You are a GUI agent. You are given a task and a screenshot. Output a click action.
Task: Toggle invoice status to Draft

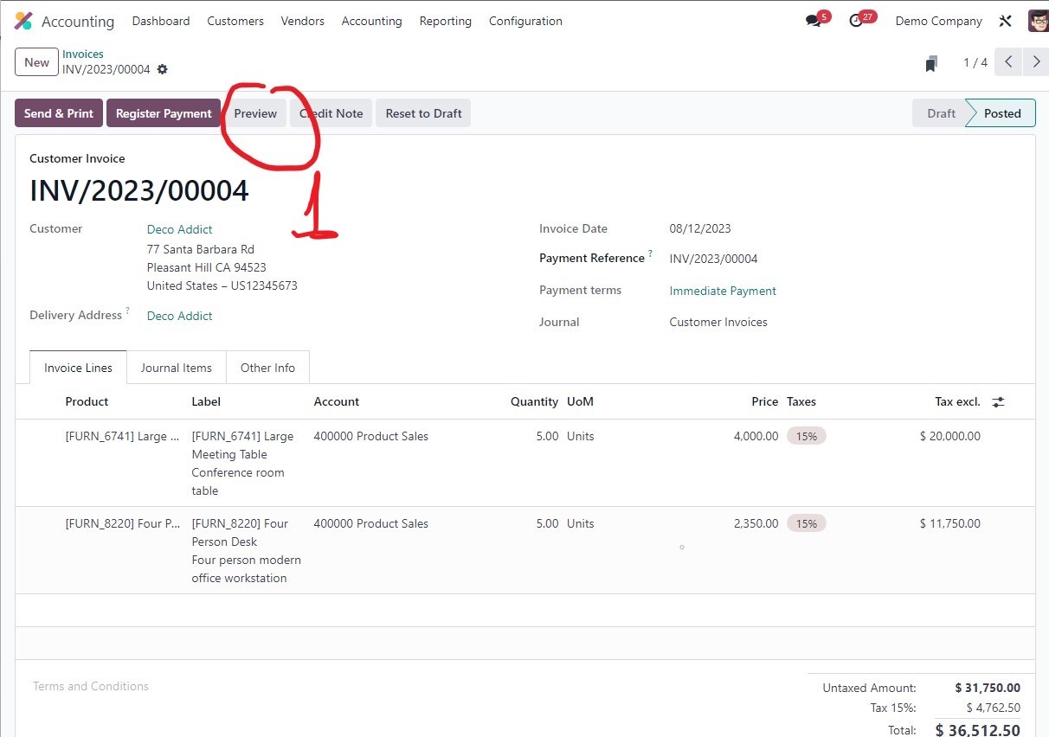942,112
